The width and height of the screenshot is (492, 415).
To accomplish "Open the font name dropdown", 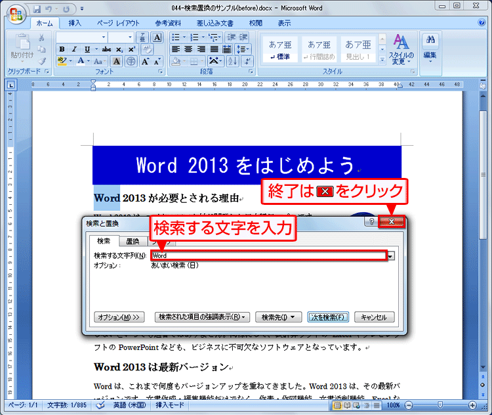I will (104, 37).
